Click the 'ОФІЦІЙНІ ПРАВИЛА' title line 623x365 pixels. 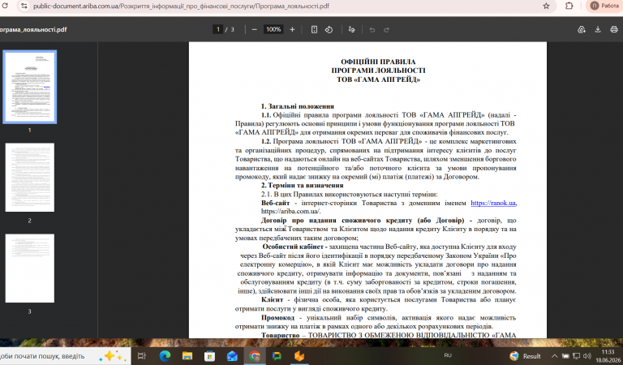pyautogui.click(x=378, y=62)
